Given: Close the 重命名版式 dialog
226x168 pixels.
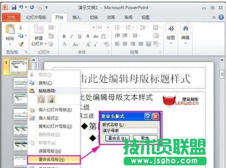Looking at the screenshot, I should click(x=156, y=116).
